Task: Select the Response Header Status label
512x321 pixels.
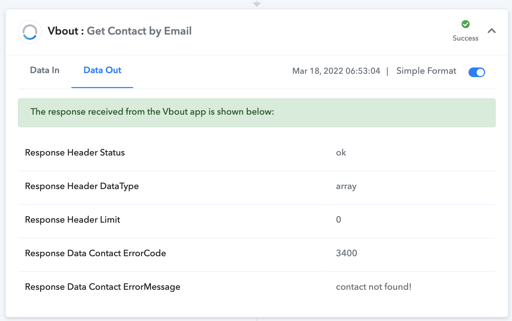Action: click(75, 153)
